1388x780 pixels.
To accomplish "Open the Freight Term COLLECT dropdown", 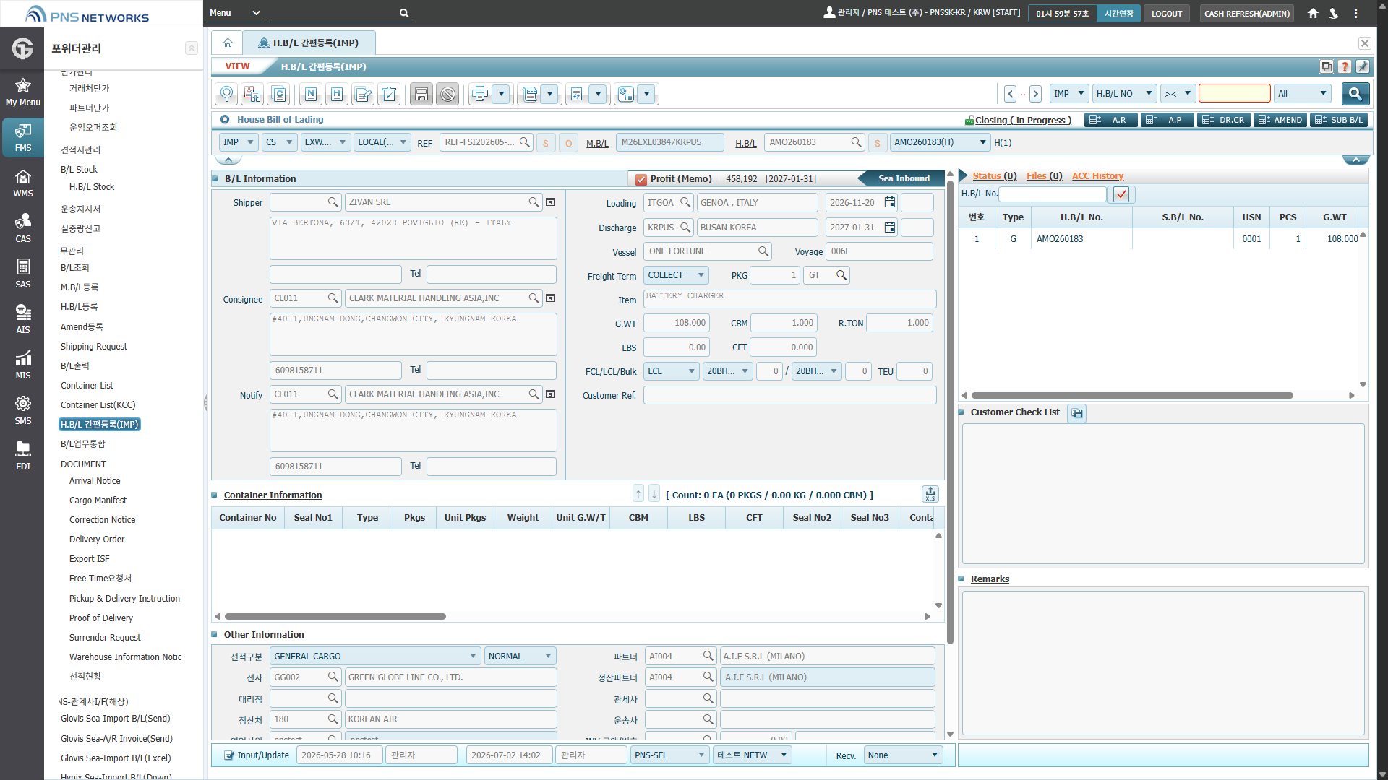I will tap(676, 275).
